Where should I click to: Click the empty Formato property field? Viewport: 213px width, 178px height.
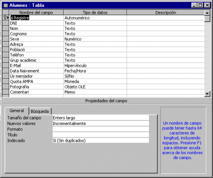click(x=101, y=129)
